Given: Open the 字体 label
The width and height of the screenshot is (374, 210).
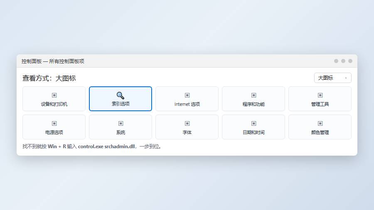Looking at the screenshot, I should click(187, 132).
